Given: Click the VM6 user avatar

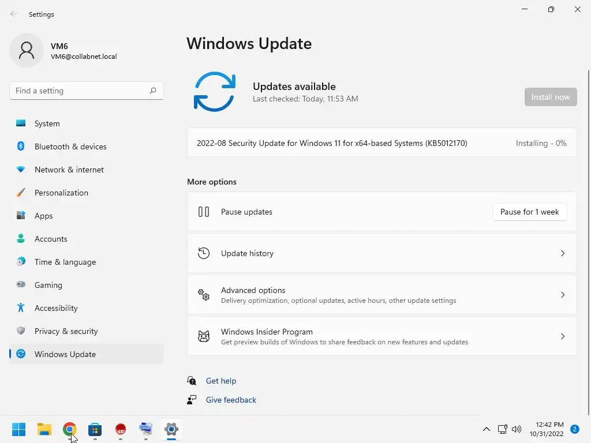Looking at the screenshot, I should (x=27, y=51).
